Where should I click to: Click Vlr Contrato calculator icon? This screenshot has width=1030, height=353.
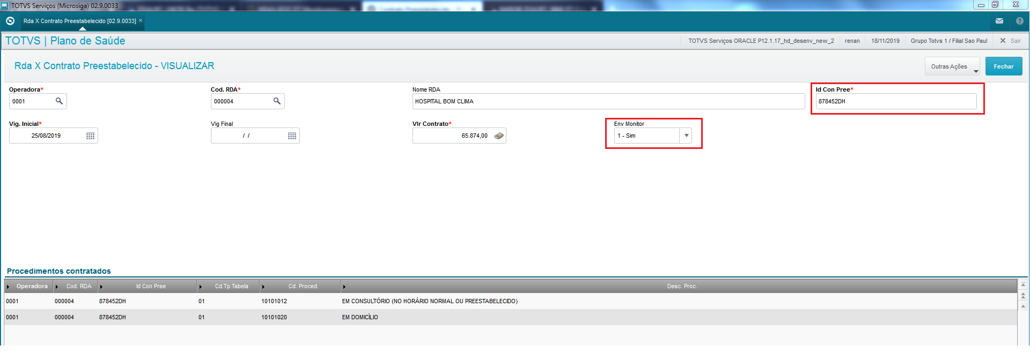click(x=498, y=136)
